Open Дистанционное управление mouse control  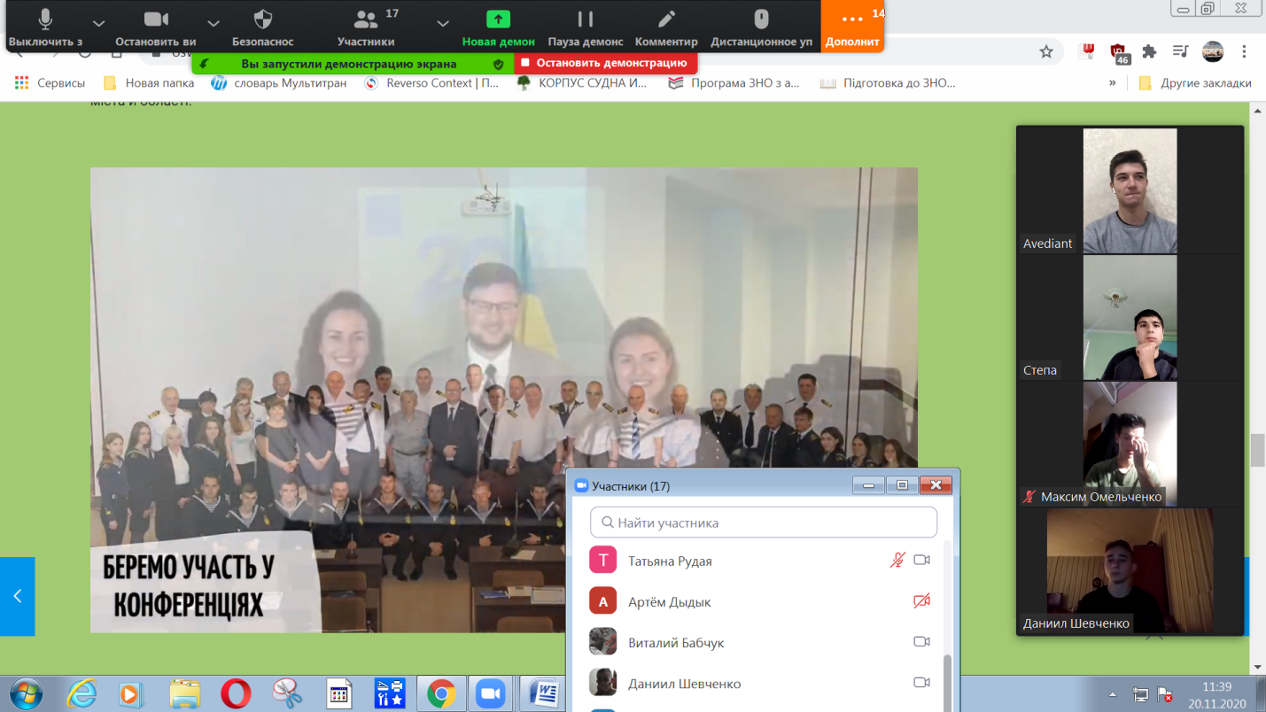pyautogui.click(x=761, y=27)
